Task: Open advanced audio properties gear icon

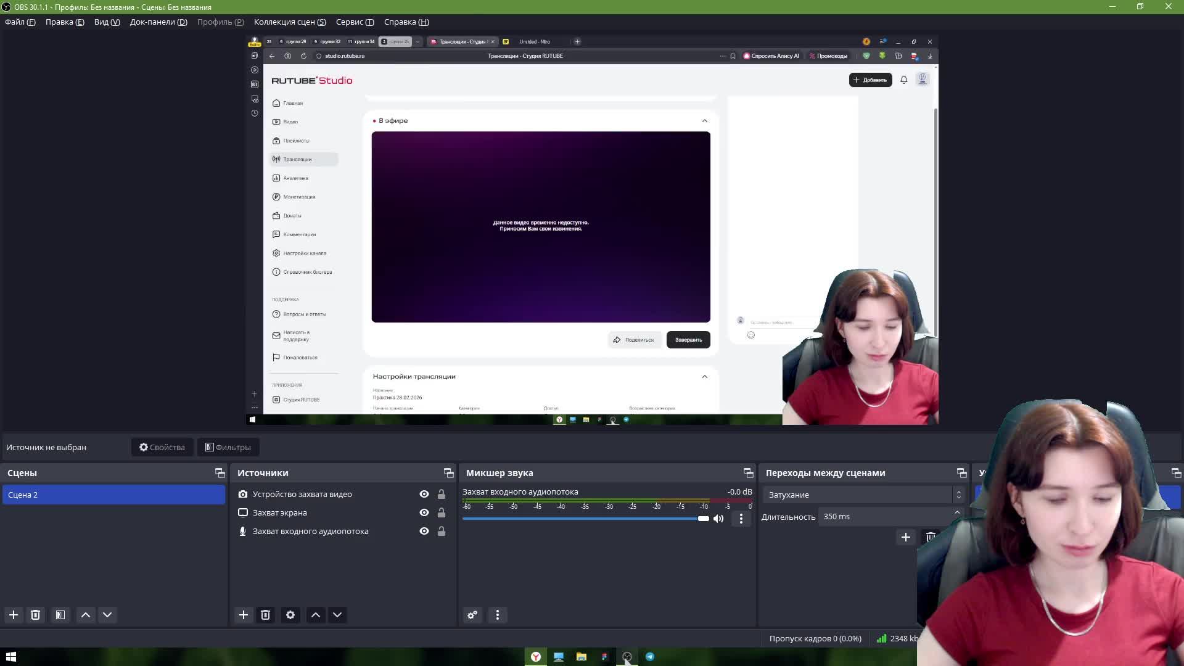Action: point(472,615)
